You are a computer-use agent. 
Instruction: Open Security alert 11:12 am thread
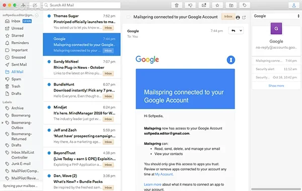coord(276,69)
